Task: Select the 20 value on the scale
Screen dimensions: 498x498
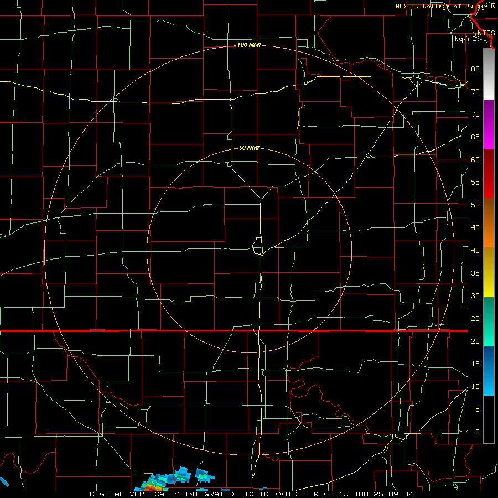Action: 475,341
